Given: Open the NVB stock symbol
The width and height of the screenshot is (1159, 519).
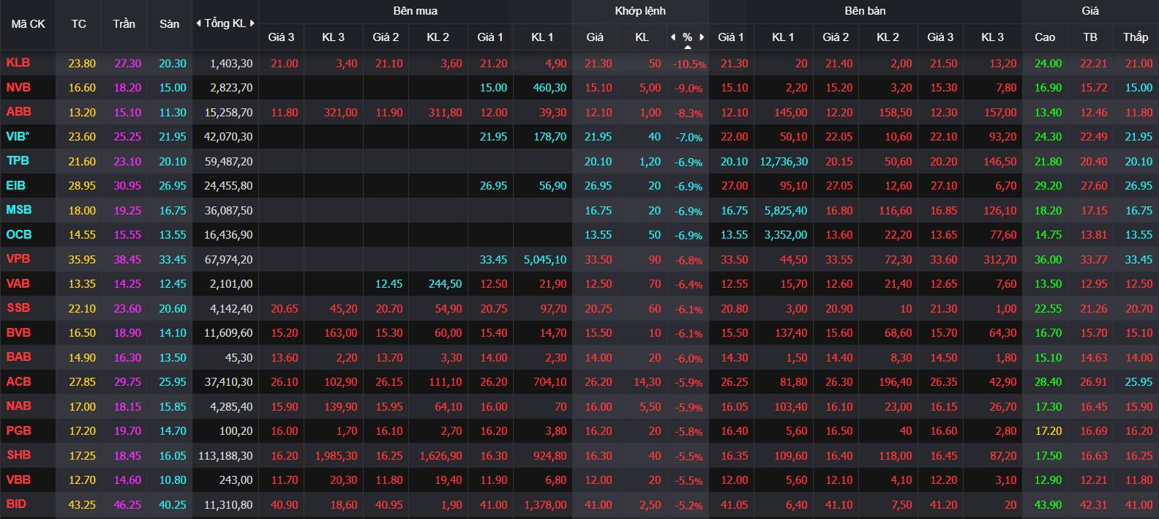Looking at the screenshot, I should coord(18,87).
